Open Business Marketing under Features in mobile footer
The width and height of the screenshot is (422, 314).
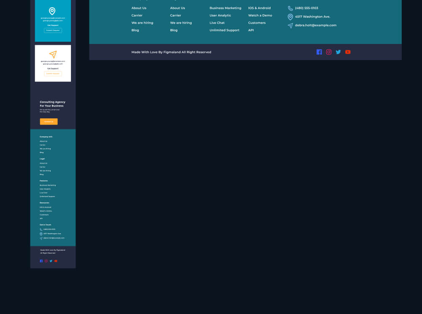(x=48, y=186)
